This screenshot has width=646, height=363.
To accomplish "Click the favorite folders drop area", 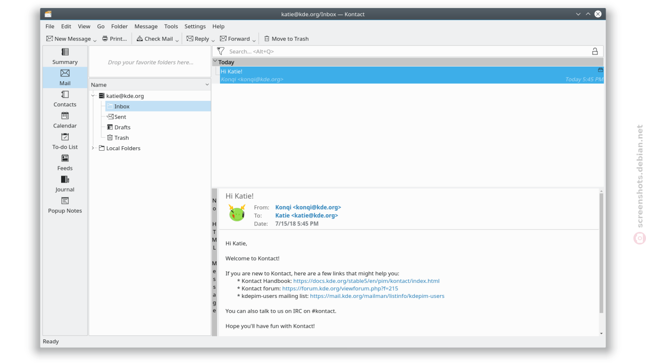I will coord(150,62).
